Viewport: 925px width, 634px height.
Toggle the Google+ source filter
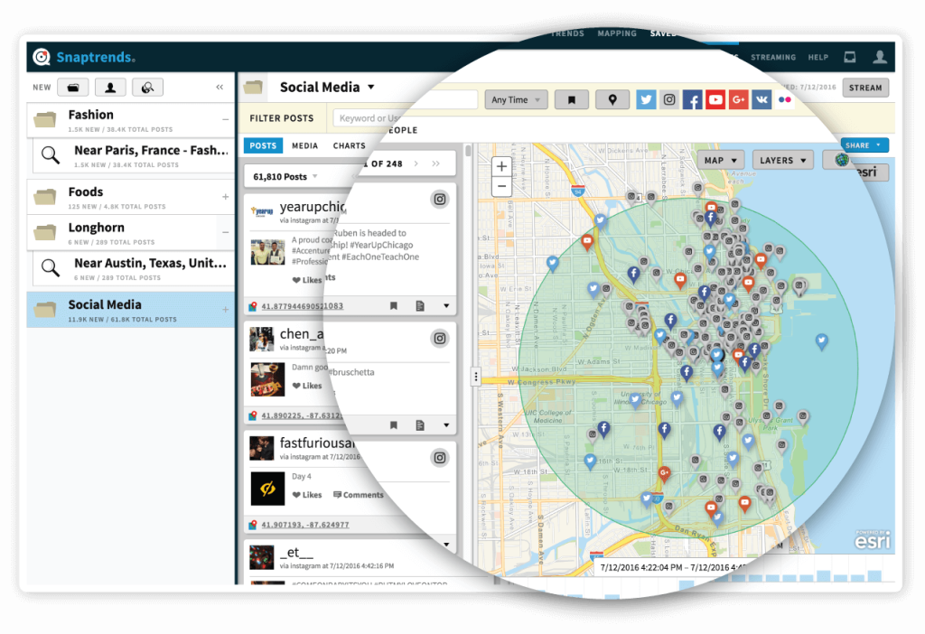pyautogui.click(x=739, y=99)
